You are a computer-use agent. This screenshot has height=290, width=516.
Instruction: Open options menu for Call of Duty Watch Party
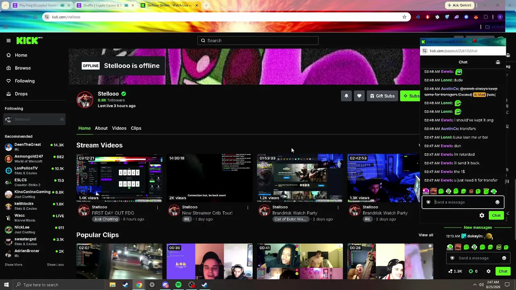tap(338, 207)
